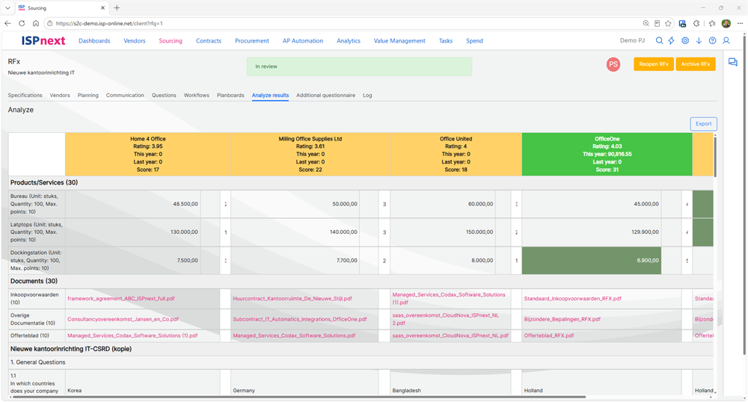Open framework_agreement_ABC_ISPnext_full.pdf

121,299
